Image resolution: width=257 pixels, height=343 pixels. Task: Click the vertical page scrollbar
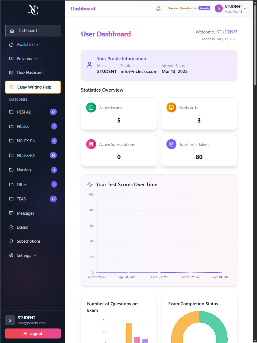[x=255, y=47]
